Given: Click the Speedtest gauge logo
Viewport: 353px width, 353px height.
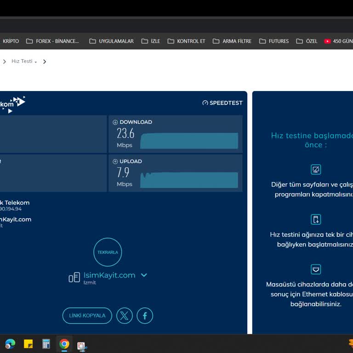Looking at the screenshot, I should click(x=205, y=103).
